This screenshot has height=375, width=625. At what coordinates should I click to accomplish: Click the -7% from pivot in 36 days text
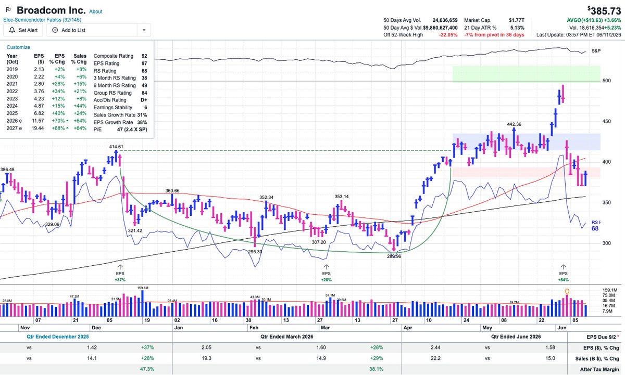point(494,35)
